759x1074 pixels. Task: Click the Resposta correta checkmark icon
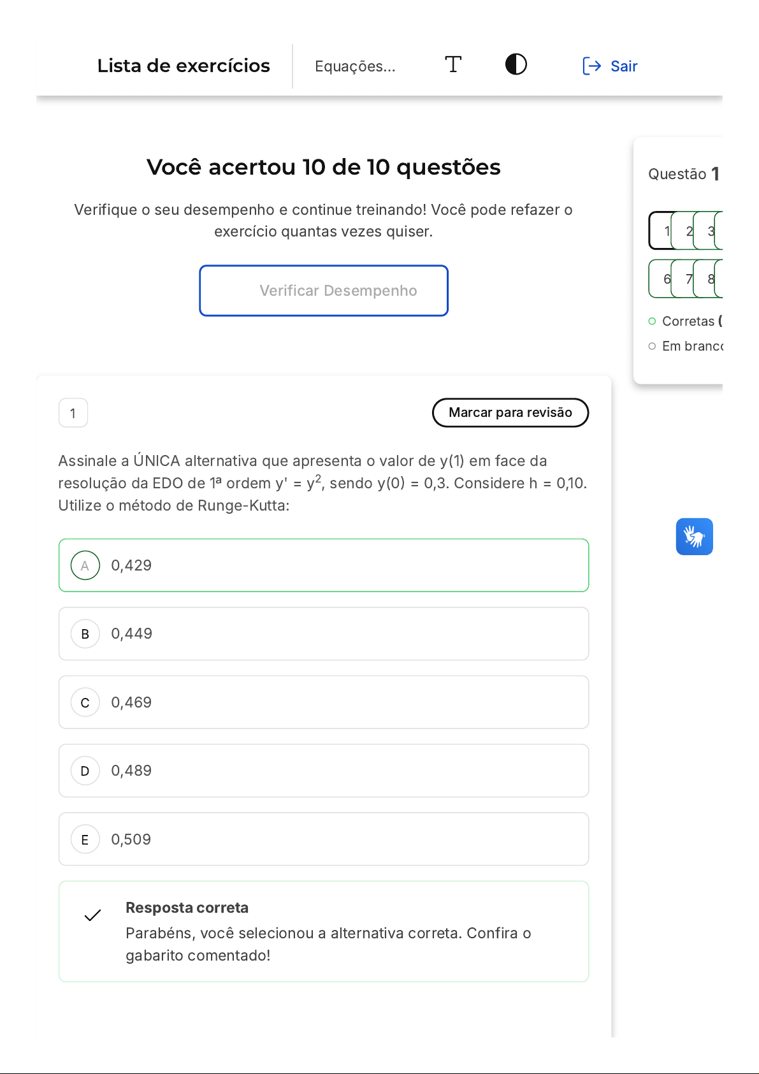click(x=93, y=915)
